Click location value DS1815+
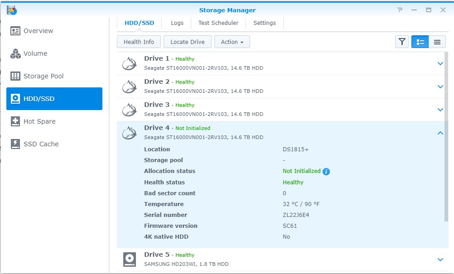454x274 pixels. pos(295,149)
